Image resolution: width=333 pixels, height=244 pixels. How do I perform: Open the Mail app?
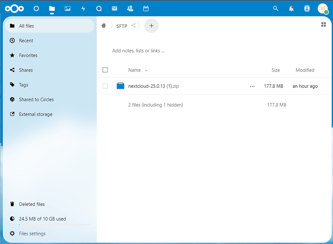point(114,8)
